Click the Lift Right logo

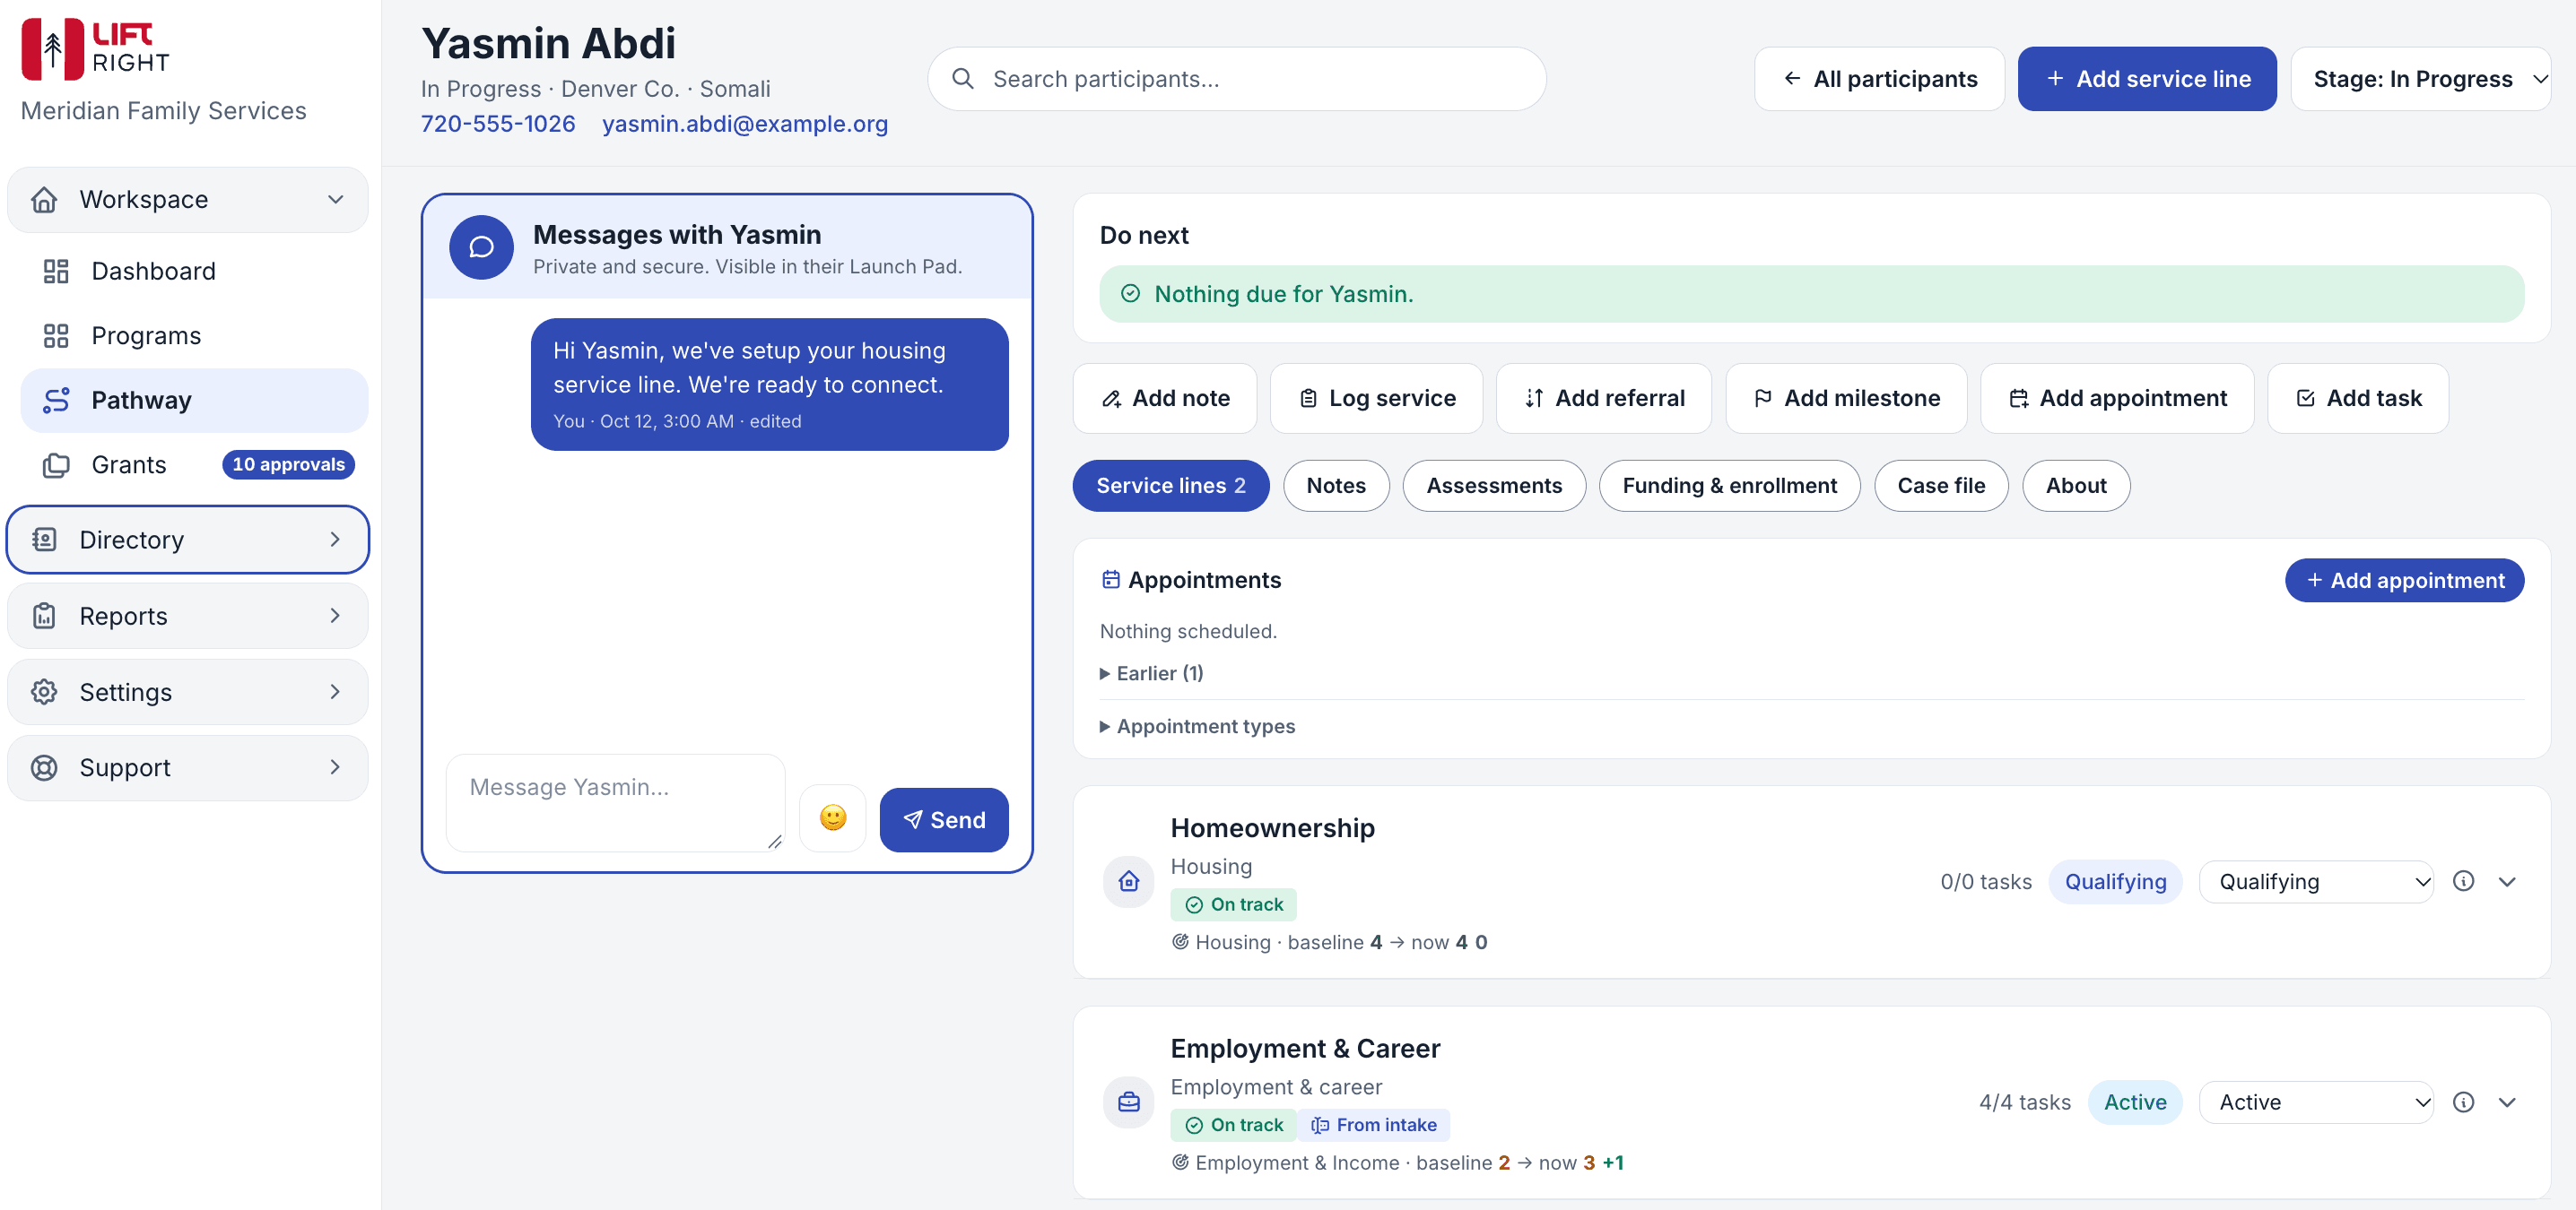point(96,48)
